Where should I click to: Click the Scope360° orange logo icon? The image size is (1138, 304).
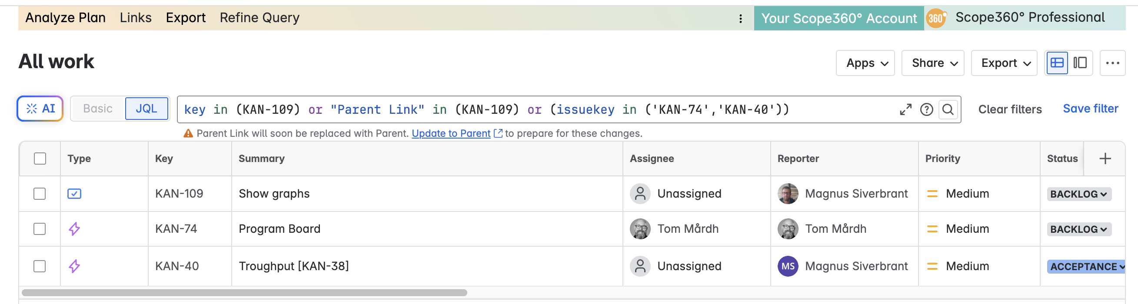pos(936,19)
